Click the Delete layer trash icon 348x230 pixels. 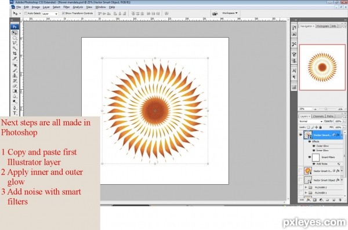click(x=340, y=200)
